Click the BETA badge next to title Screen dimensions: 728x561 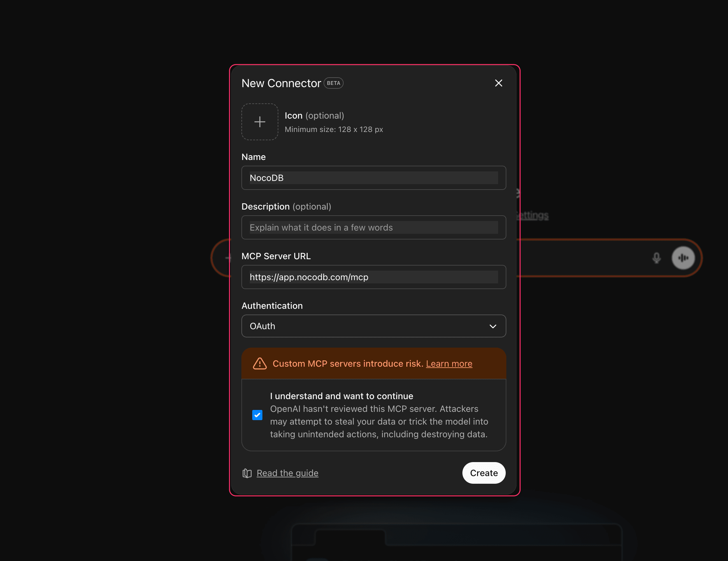coord(333,83)
